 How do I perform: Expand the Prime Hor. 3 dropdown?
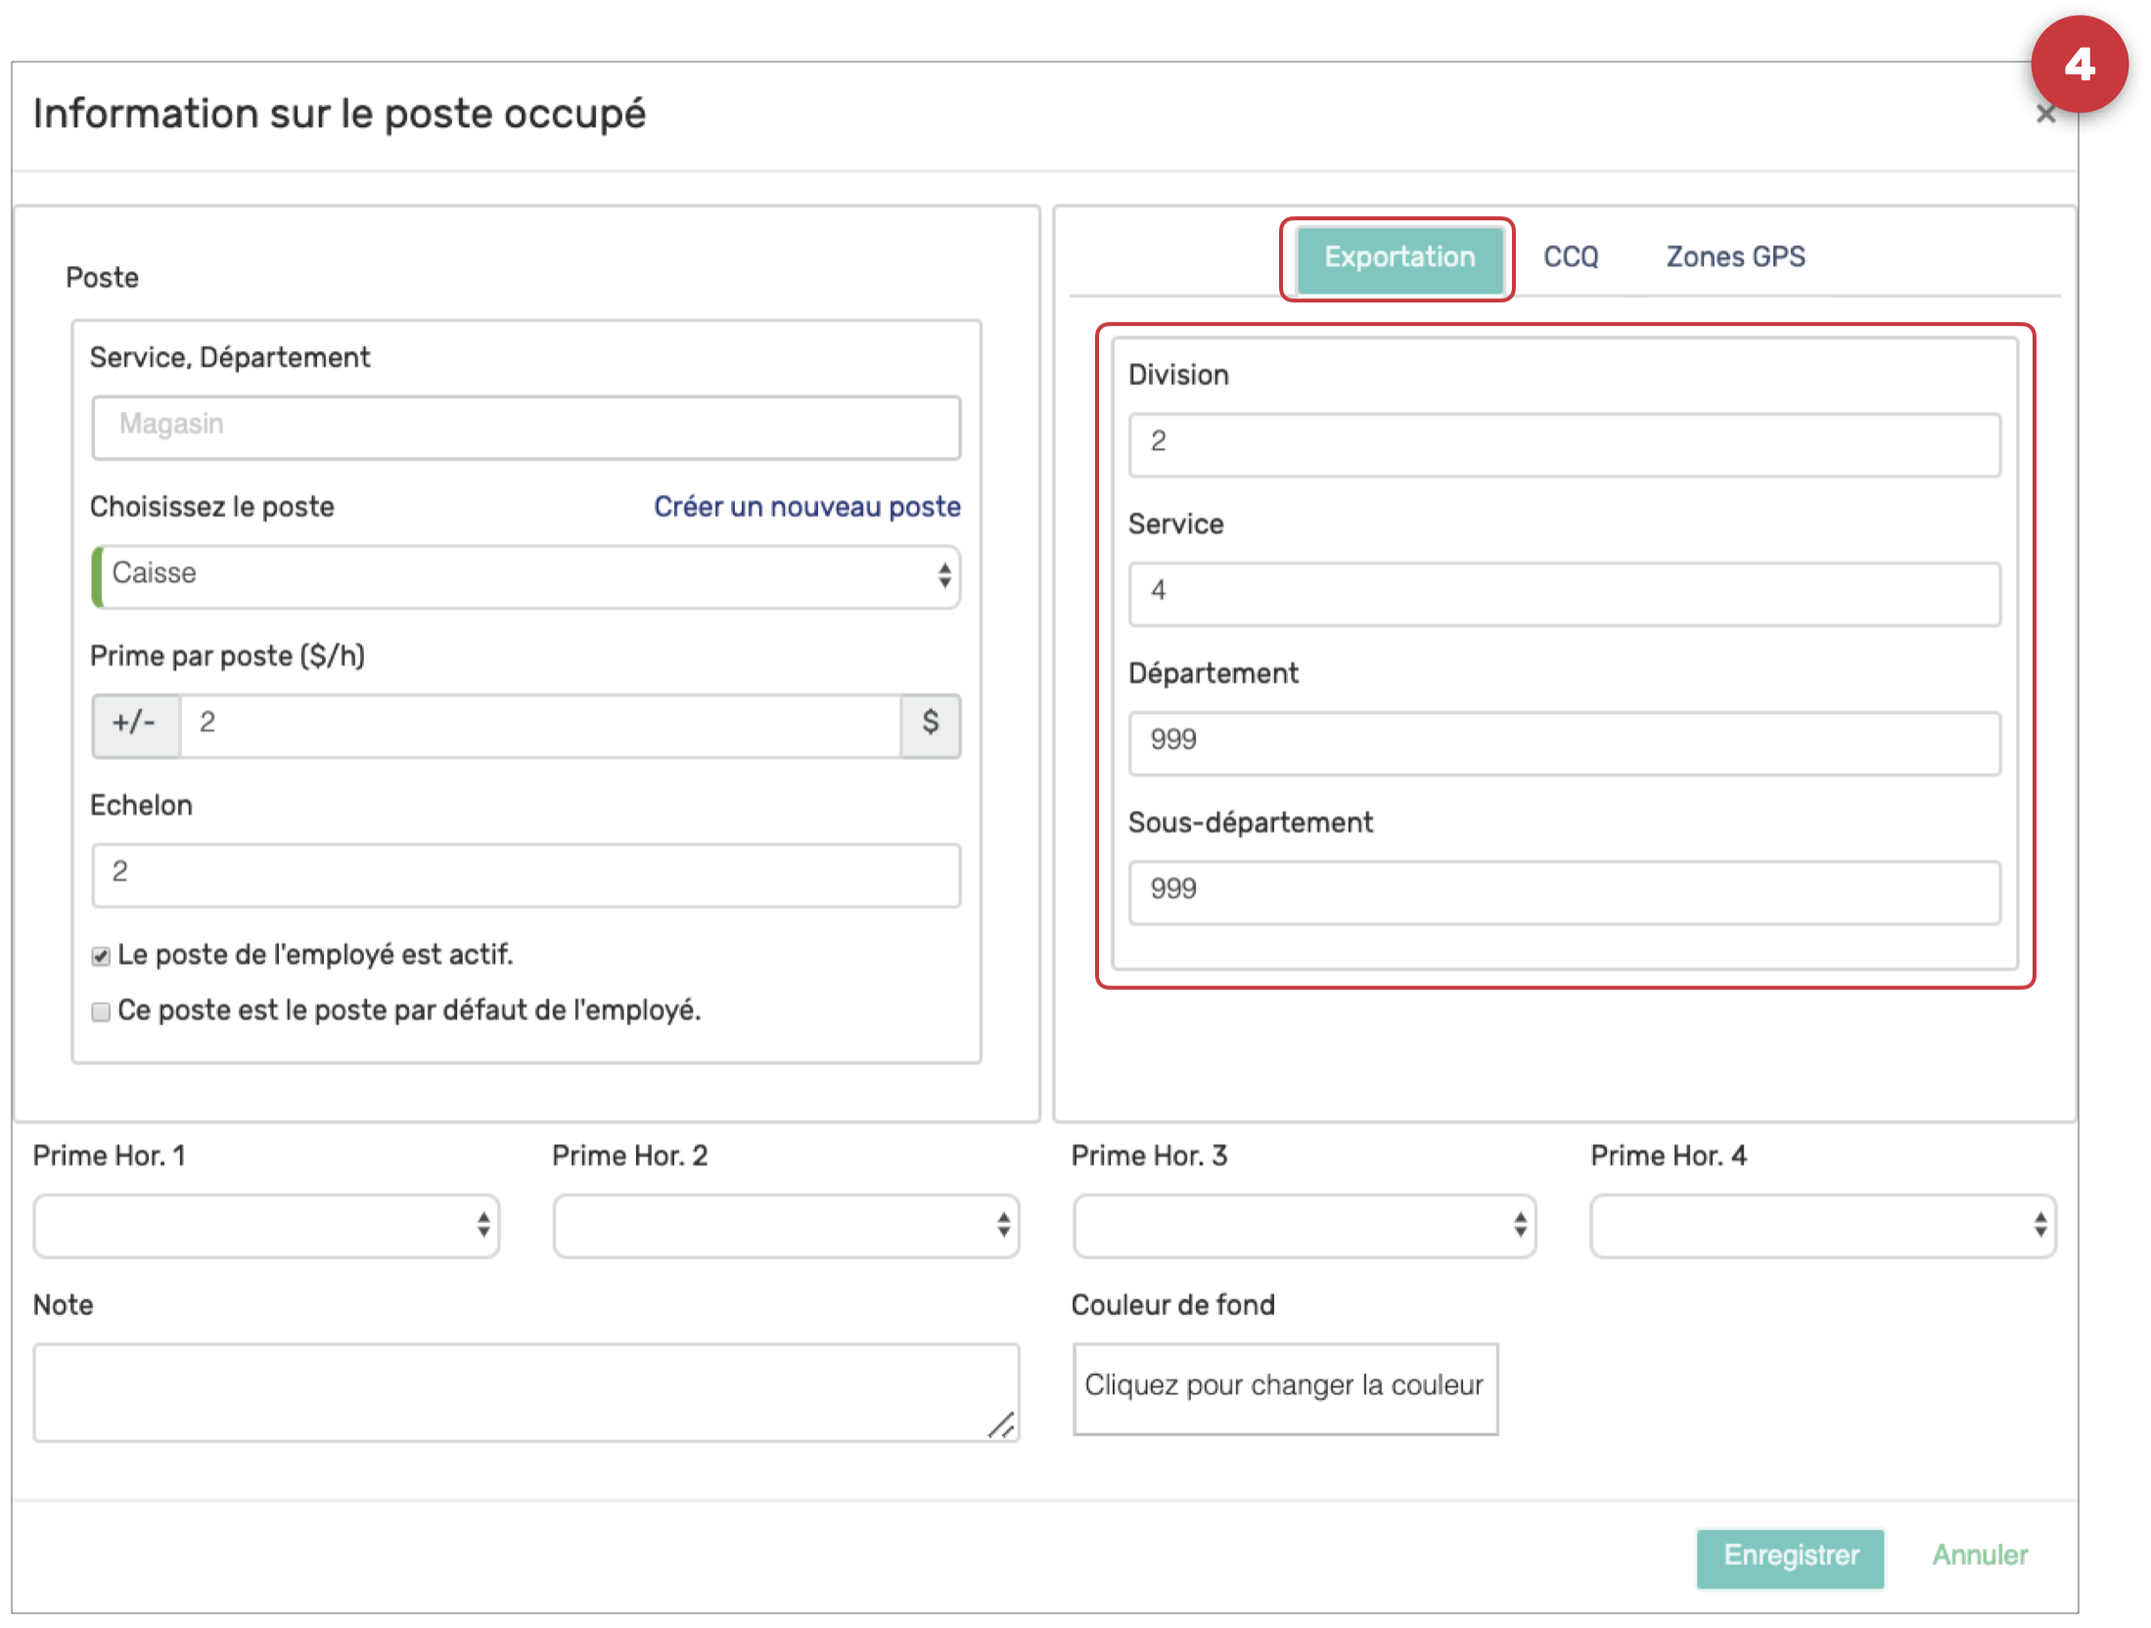(x=1304, y=1225)
